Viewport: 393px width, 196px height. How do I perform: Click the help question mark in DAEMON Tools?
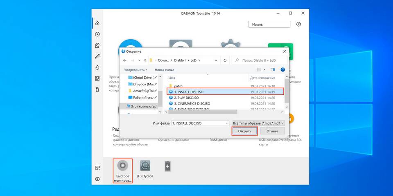(298, 24)
